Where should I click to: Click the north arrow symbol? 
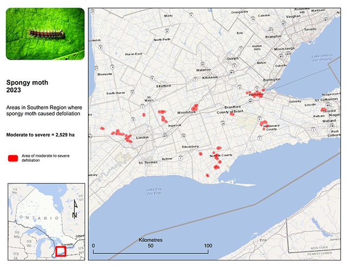tap(75, 209)
